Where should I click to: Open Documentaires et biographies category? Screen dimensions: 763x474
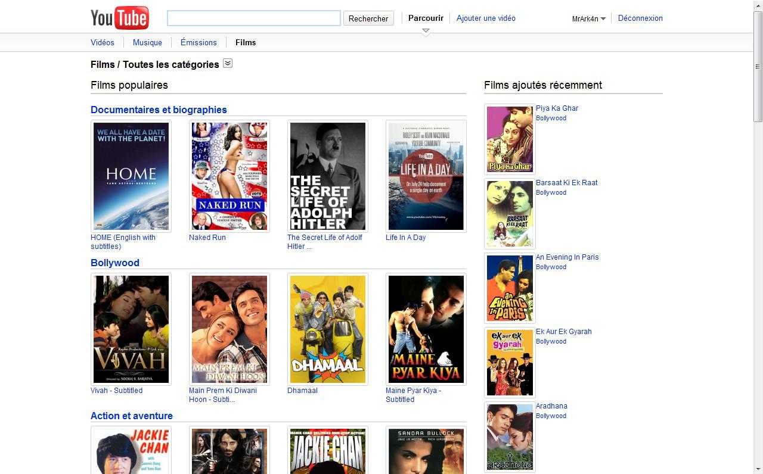click(x=159, y=110)
